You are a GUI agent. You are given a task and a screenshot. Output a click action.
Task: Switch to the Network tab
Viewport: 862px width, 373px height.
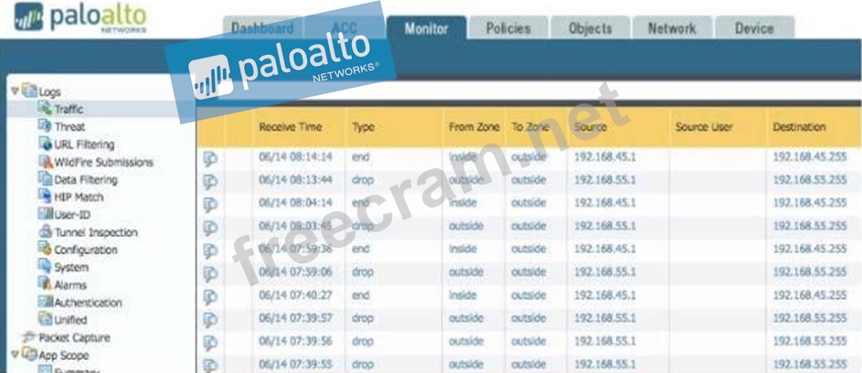click(672, 28)
